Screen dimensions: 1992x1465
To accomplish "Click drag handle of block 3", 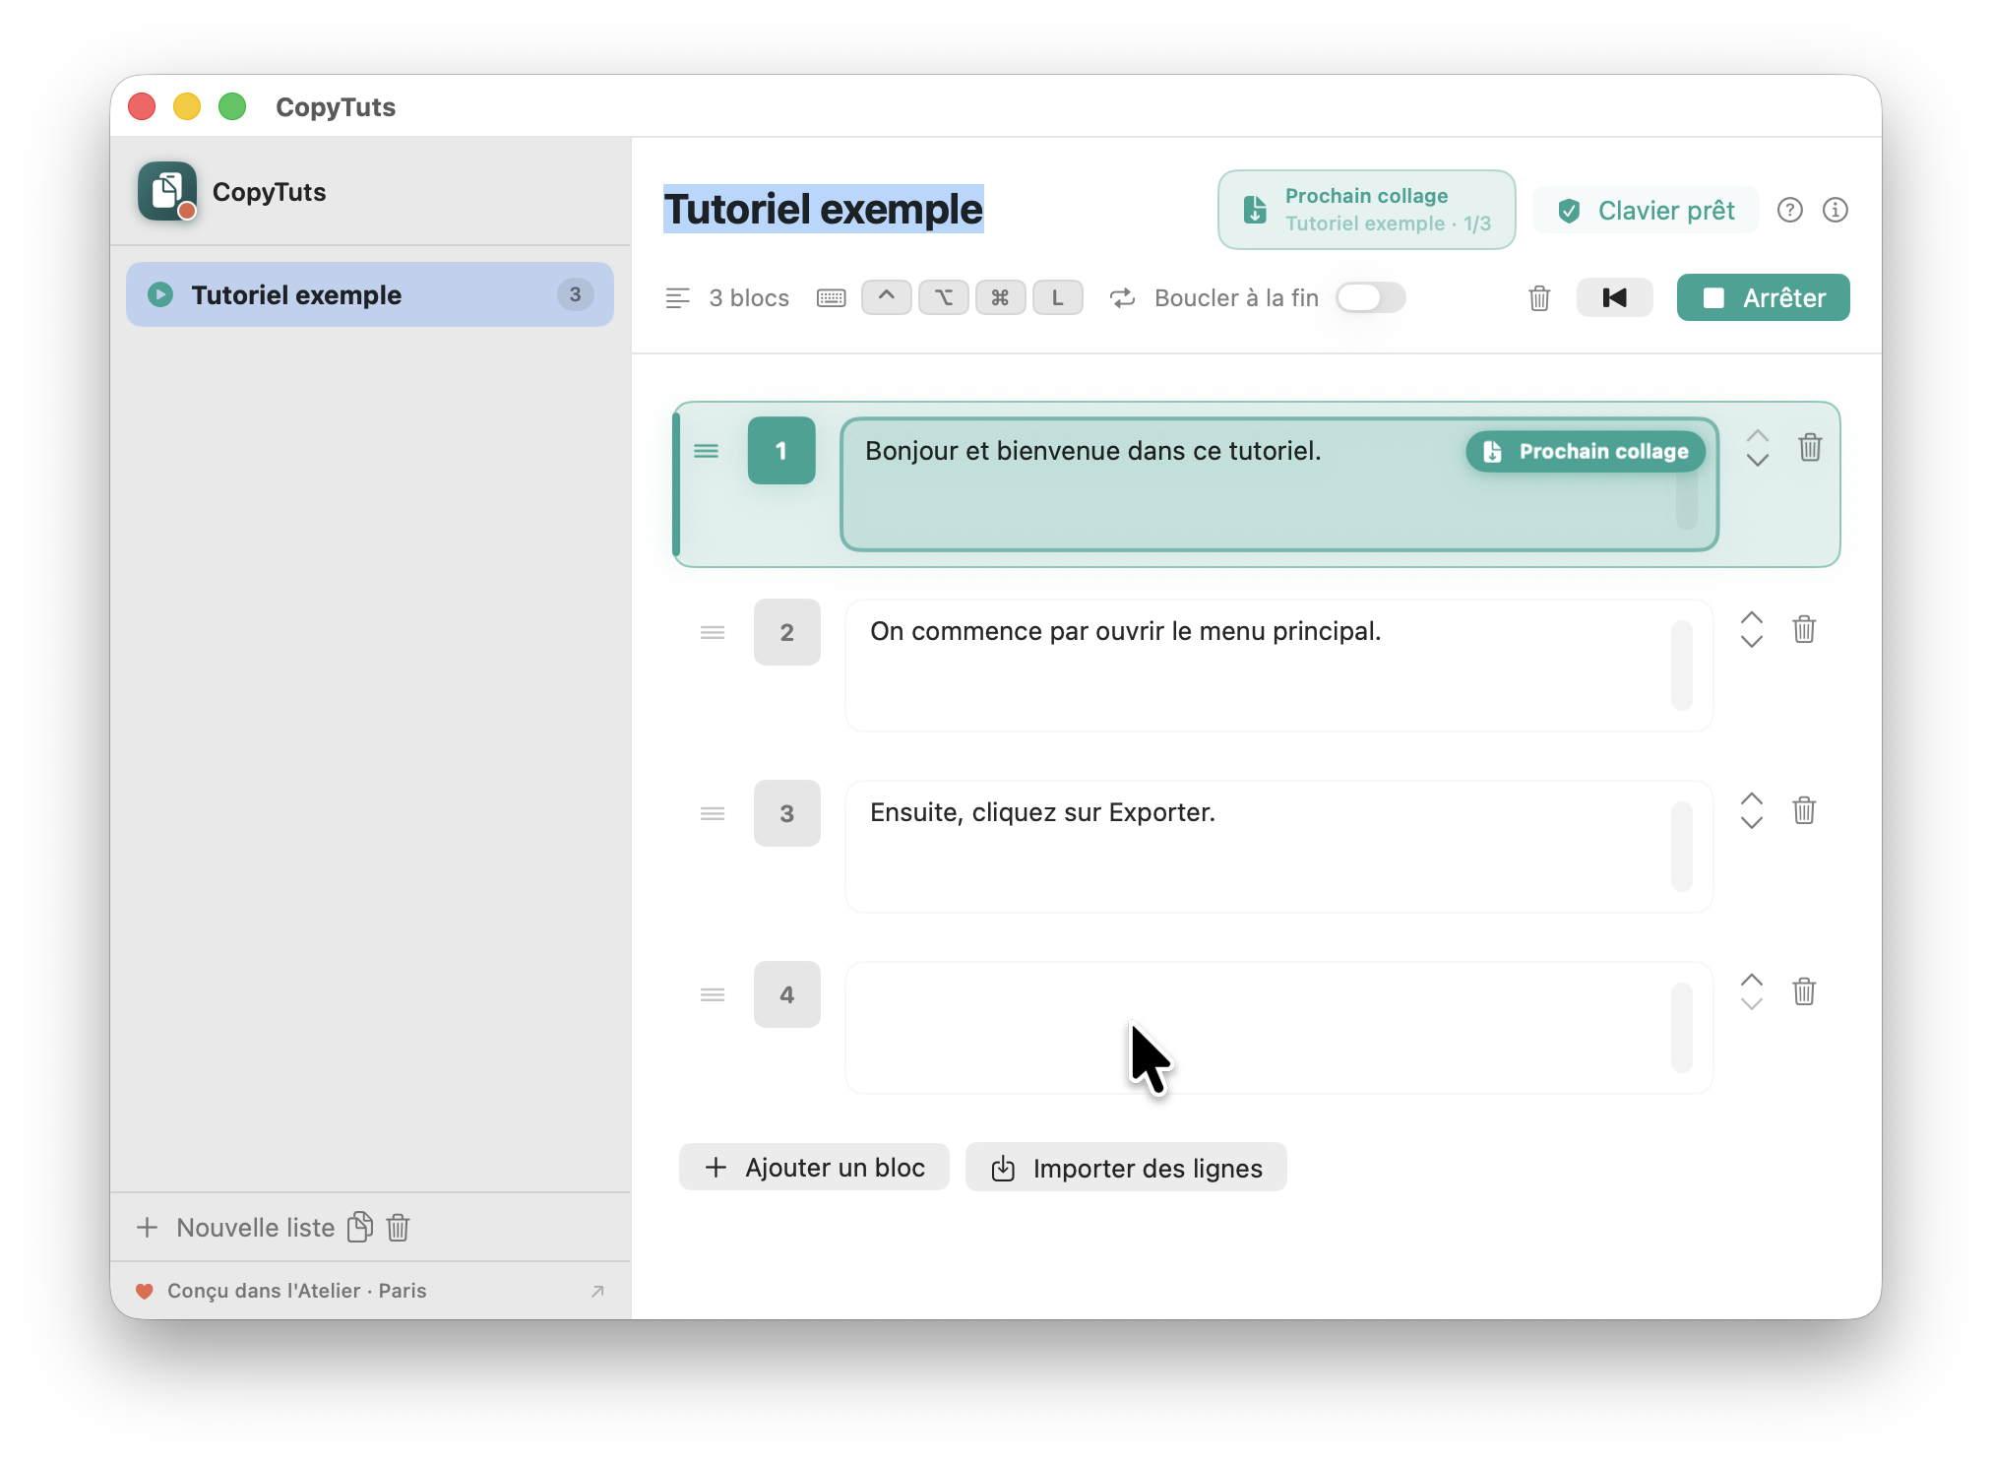I will click(x=713, y=813).
